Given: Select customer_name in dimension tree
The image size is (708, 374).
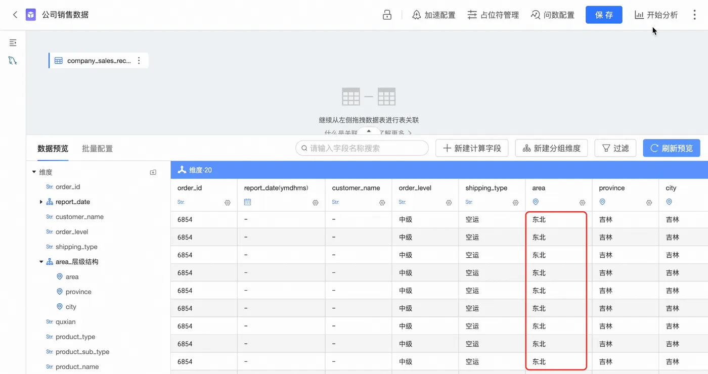Looking at the screenshot, I should point(79,217).
